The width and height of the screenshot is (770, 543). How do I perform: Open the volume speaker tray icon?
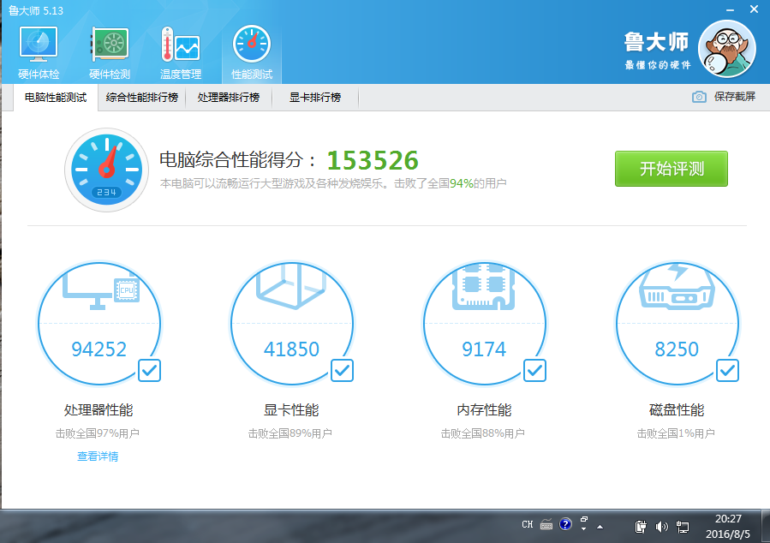[x=661, y=527]
